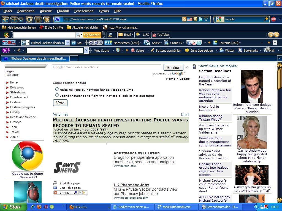
Task: Click the US flag icon in address bar
Action: tap(189, 19)
